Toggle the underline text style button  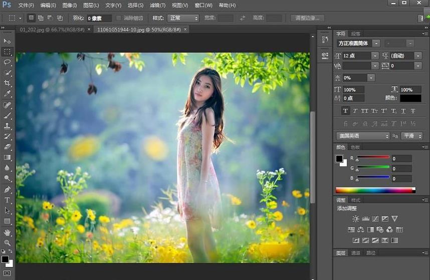pos(403,111)
